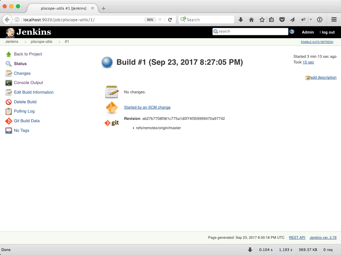This screenshot has height=255, width=341.
Task: Click the bug extension toolbar icon
Action: (x=303, y=20)
